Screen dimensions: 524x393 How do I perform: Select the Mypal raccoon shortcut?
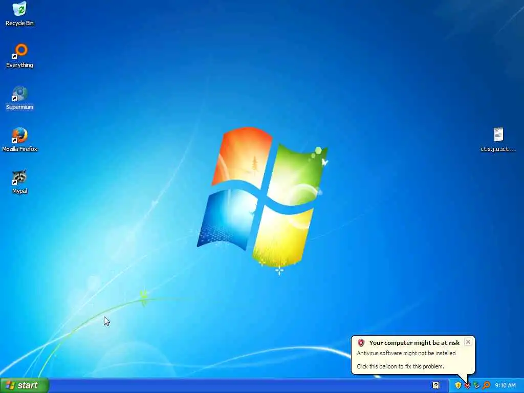pyautogui.click(x=19, y=182)
